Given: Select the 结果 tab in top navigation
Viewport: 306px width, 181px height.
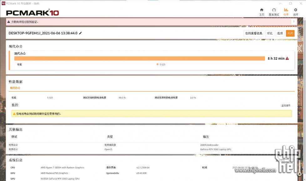Looking at the screenshot, I should 285,12.
